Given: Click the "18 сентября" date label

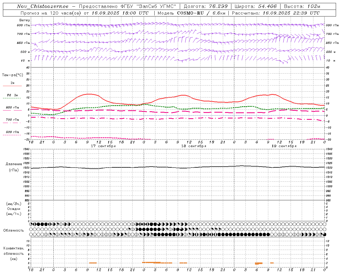Looking at the screenshot, I should (x=194, y=146).
